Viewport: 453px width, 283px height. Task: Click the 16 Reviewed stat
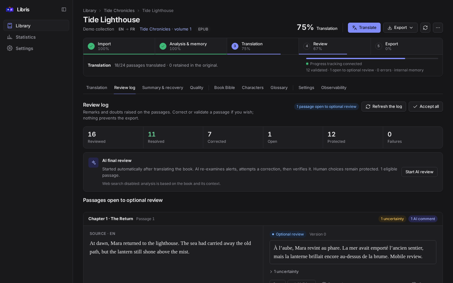click(x=113, y=137)
